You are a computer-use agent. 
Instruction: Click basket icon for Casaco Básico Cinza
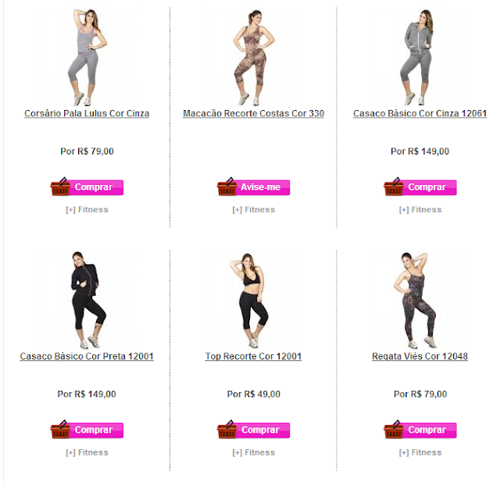tap(394, 186)
